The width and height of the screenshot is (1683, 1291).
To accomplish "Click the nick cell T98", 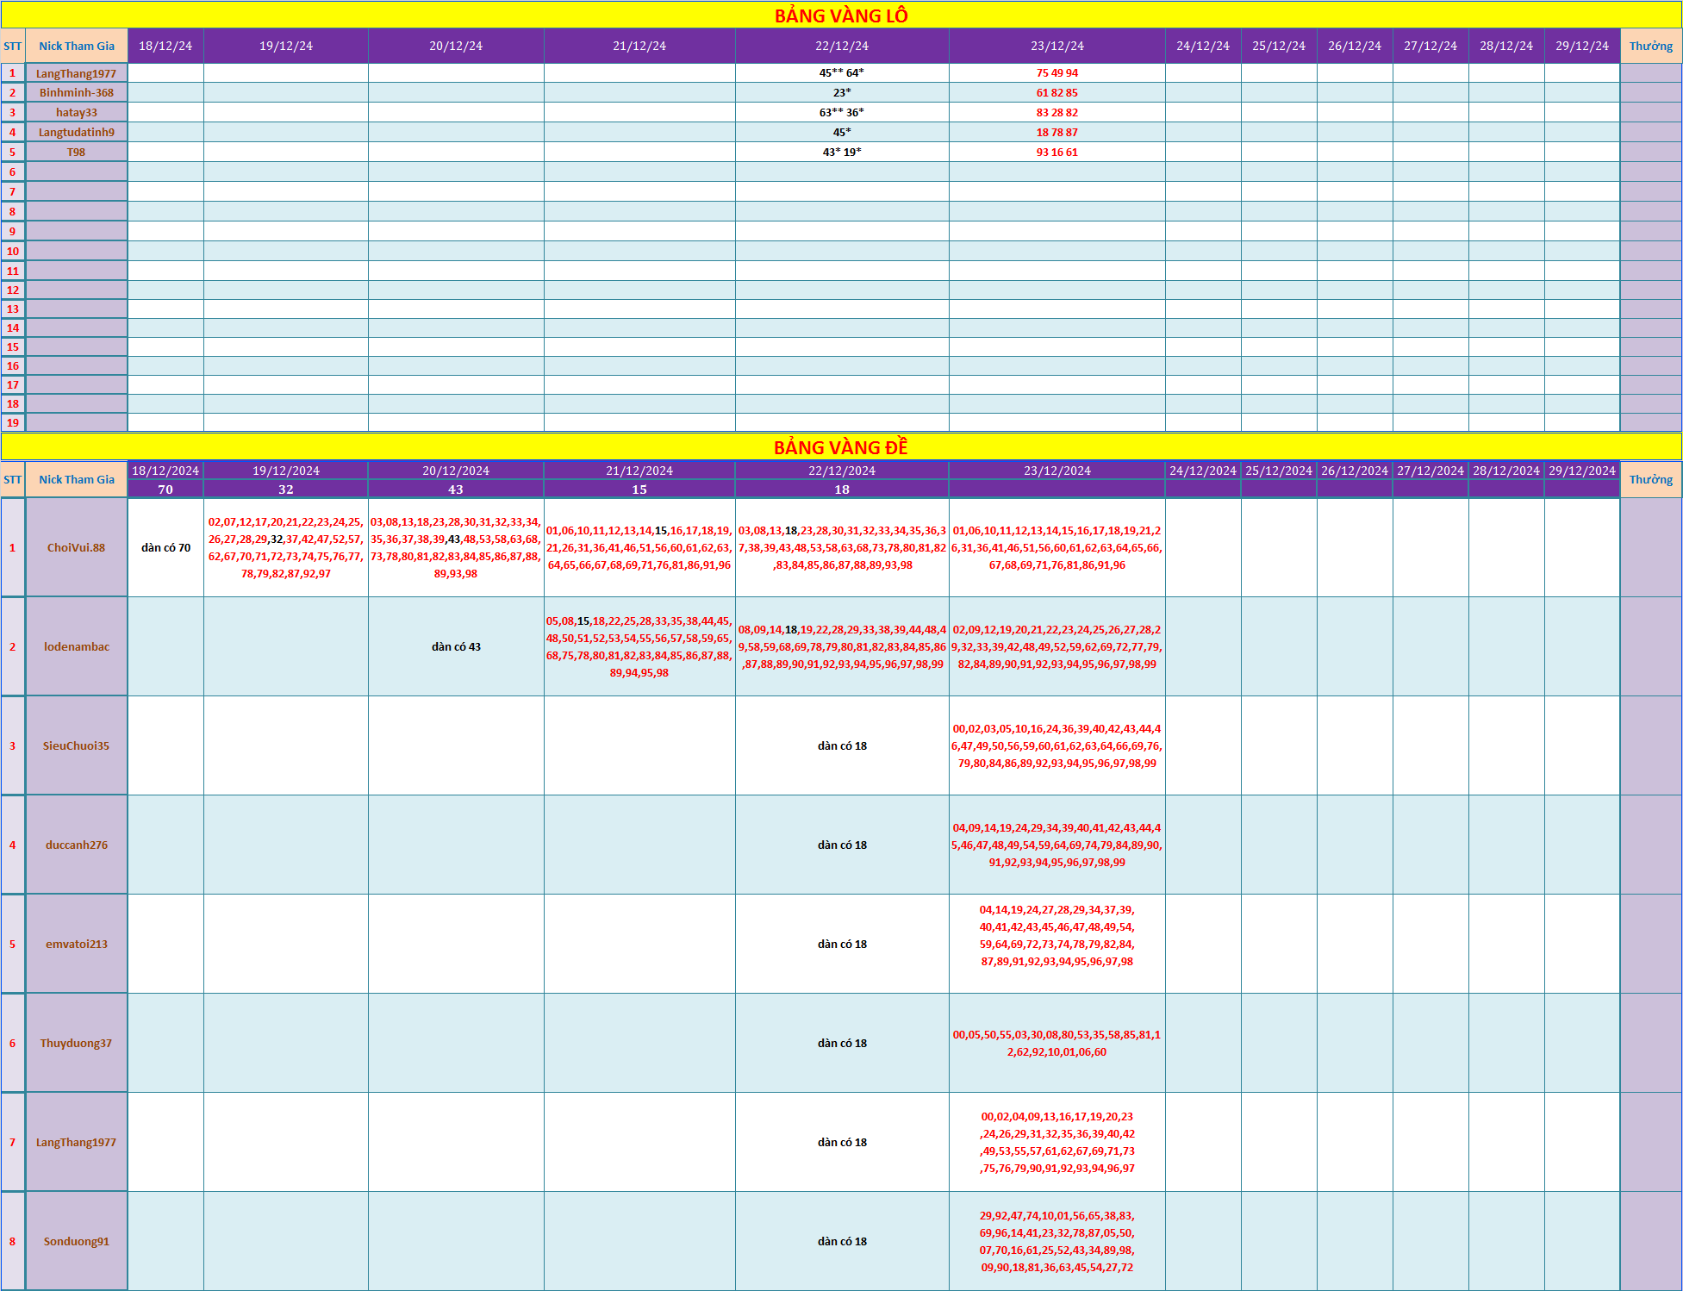I will (x=77, y=153).
